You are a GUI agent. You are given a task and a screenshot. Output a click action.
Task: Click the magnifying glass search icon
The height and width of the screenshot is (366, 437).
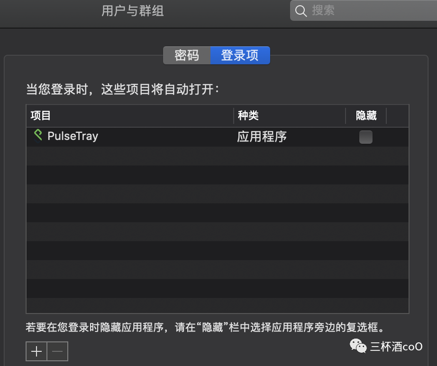click(300, 11)
